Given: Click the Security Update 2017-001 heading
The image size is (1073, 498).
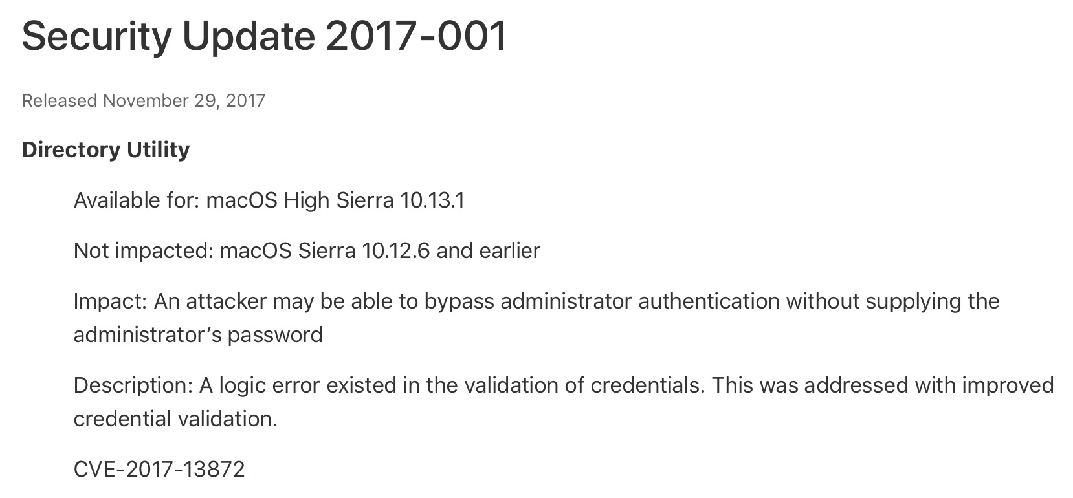Looking at the screenshot, I should click(x=264, y=37).
